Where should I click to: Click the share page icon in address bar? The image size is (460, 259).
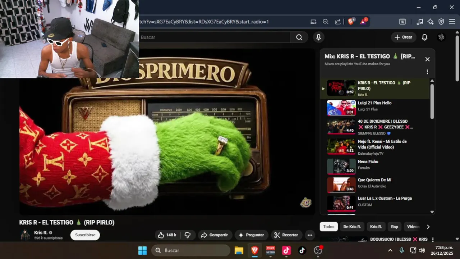click(338, 22)
